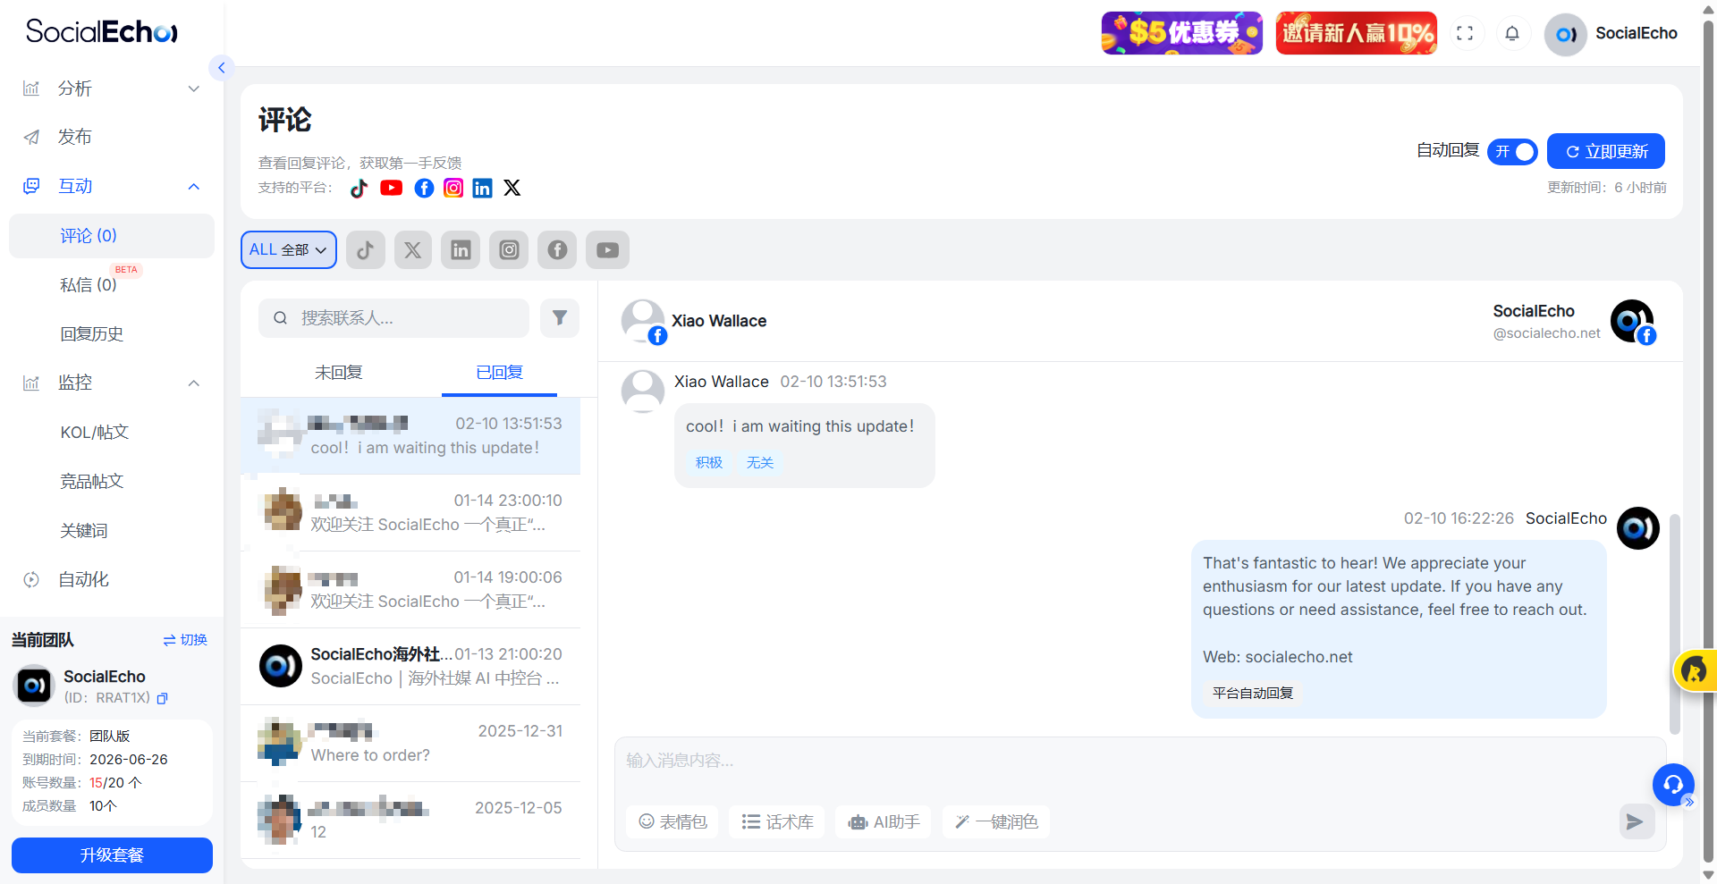Filter comments by LinkedIn platform
The height and width of the screenshot is (884, 1717).
coord(461,250)
